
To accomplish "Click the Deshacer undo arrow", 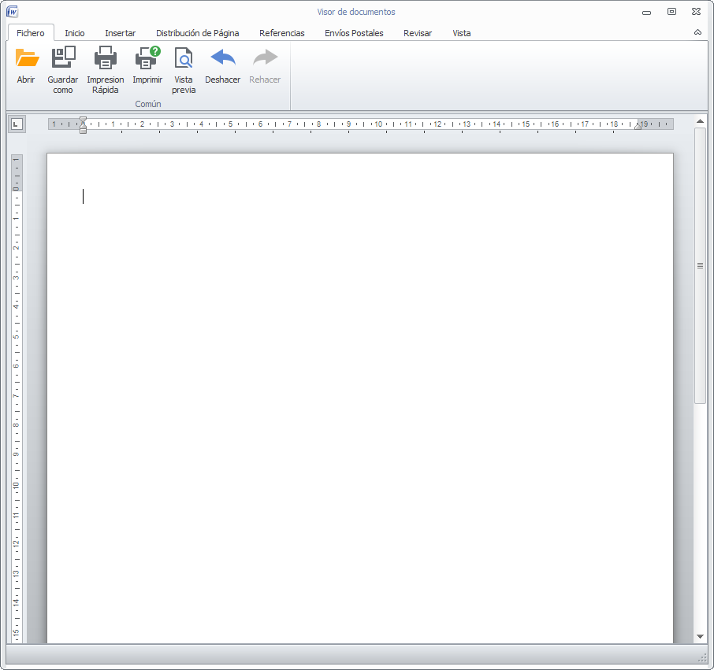I will [x=222, y=58].
